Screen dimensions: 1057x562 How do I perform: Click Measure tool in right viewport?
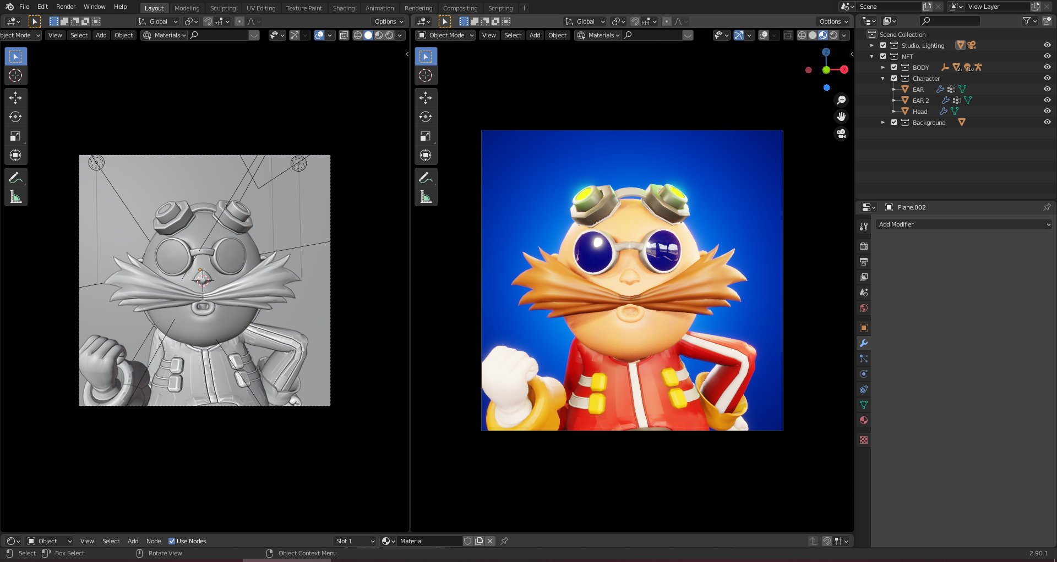click(426, 197)
